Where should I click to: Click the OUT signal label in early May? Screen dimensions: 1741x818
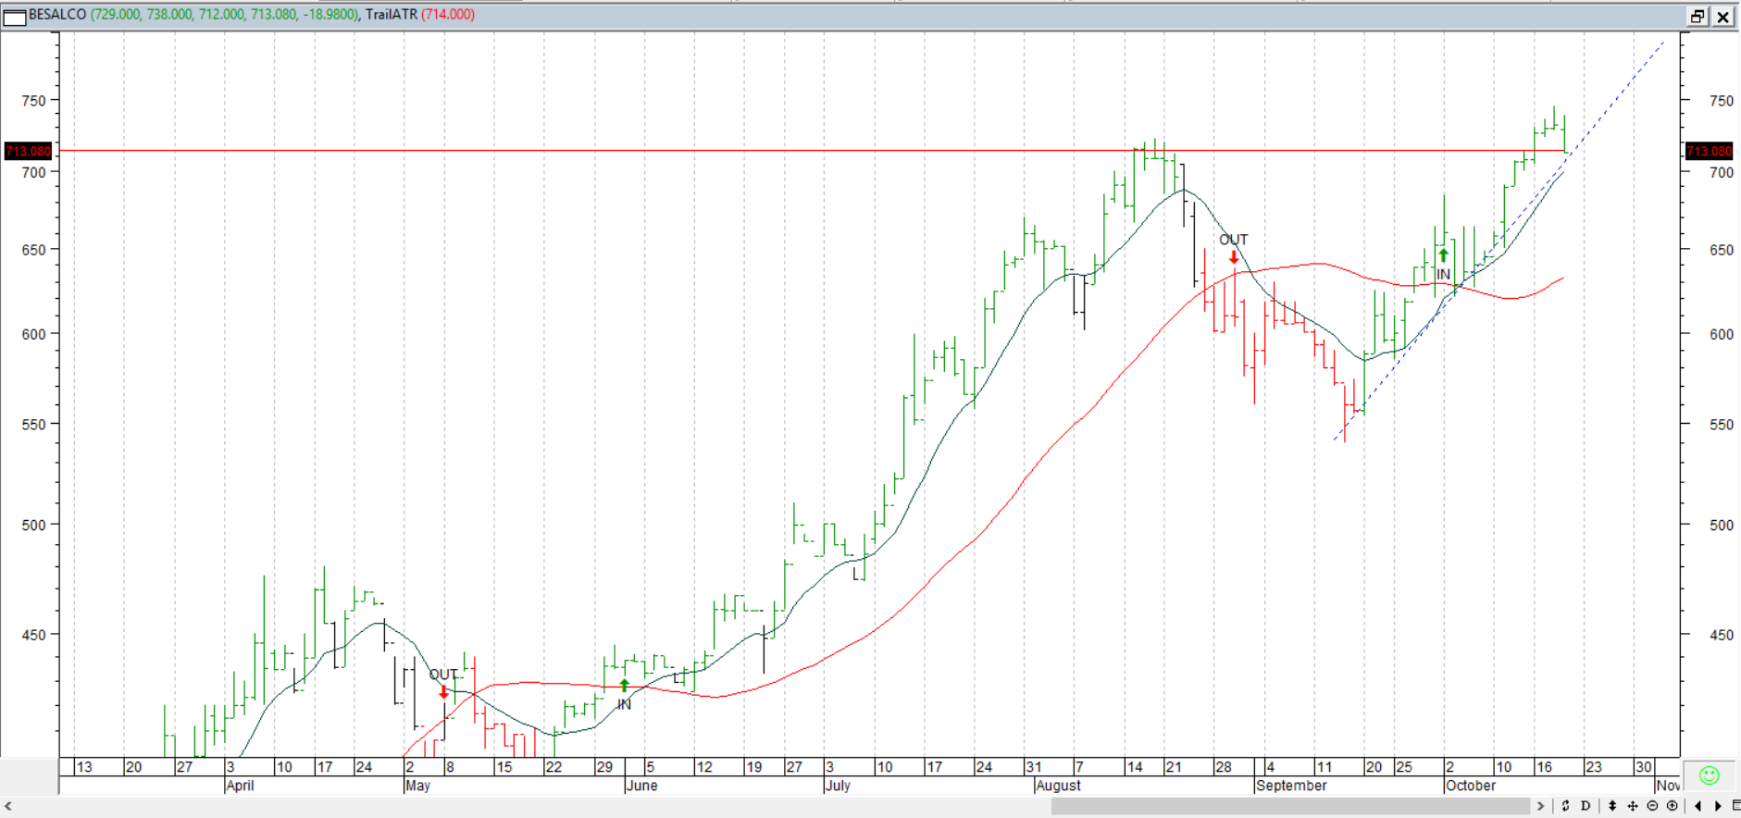coord(443,675)
